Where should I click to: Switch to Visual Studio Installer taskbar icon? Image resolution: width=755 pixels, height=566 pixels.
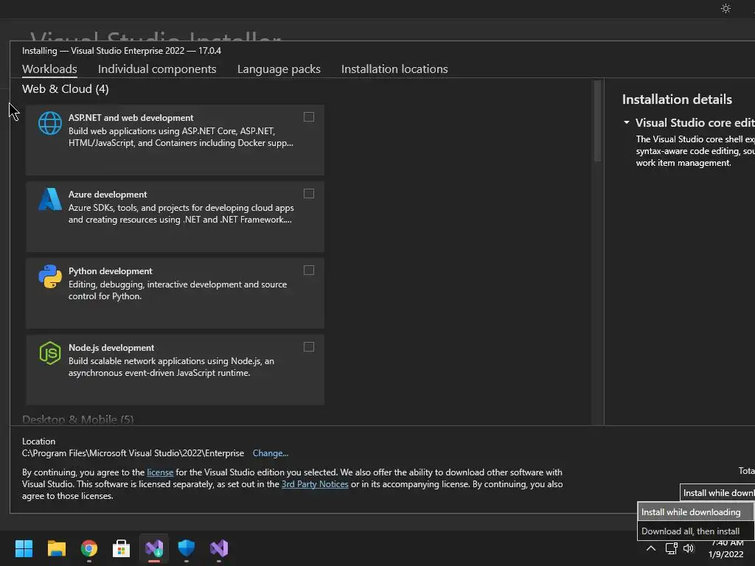coord(154,548)
